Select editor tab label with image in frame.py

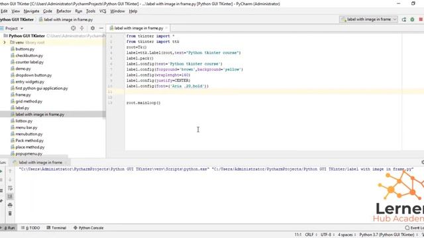coord(138,28)
